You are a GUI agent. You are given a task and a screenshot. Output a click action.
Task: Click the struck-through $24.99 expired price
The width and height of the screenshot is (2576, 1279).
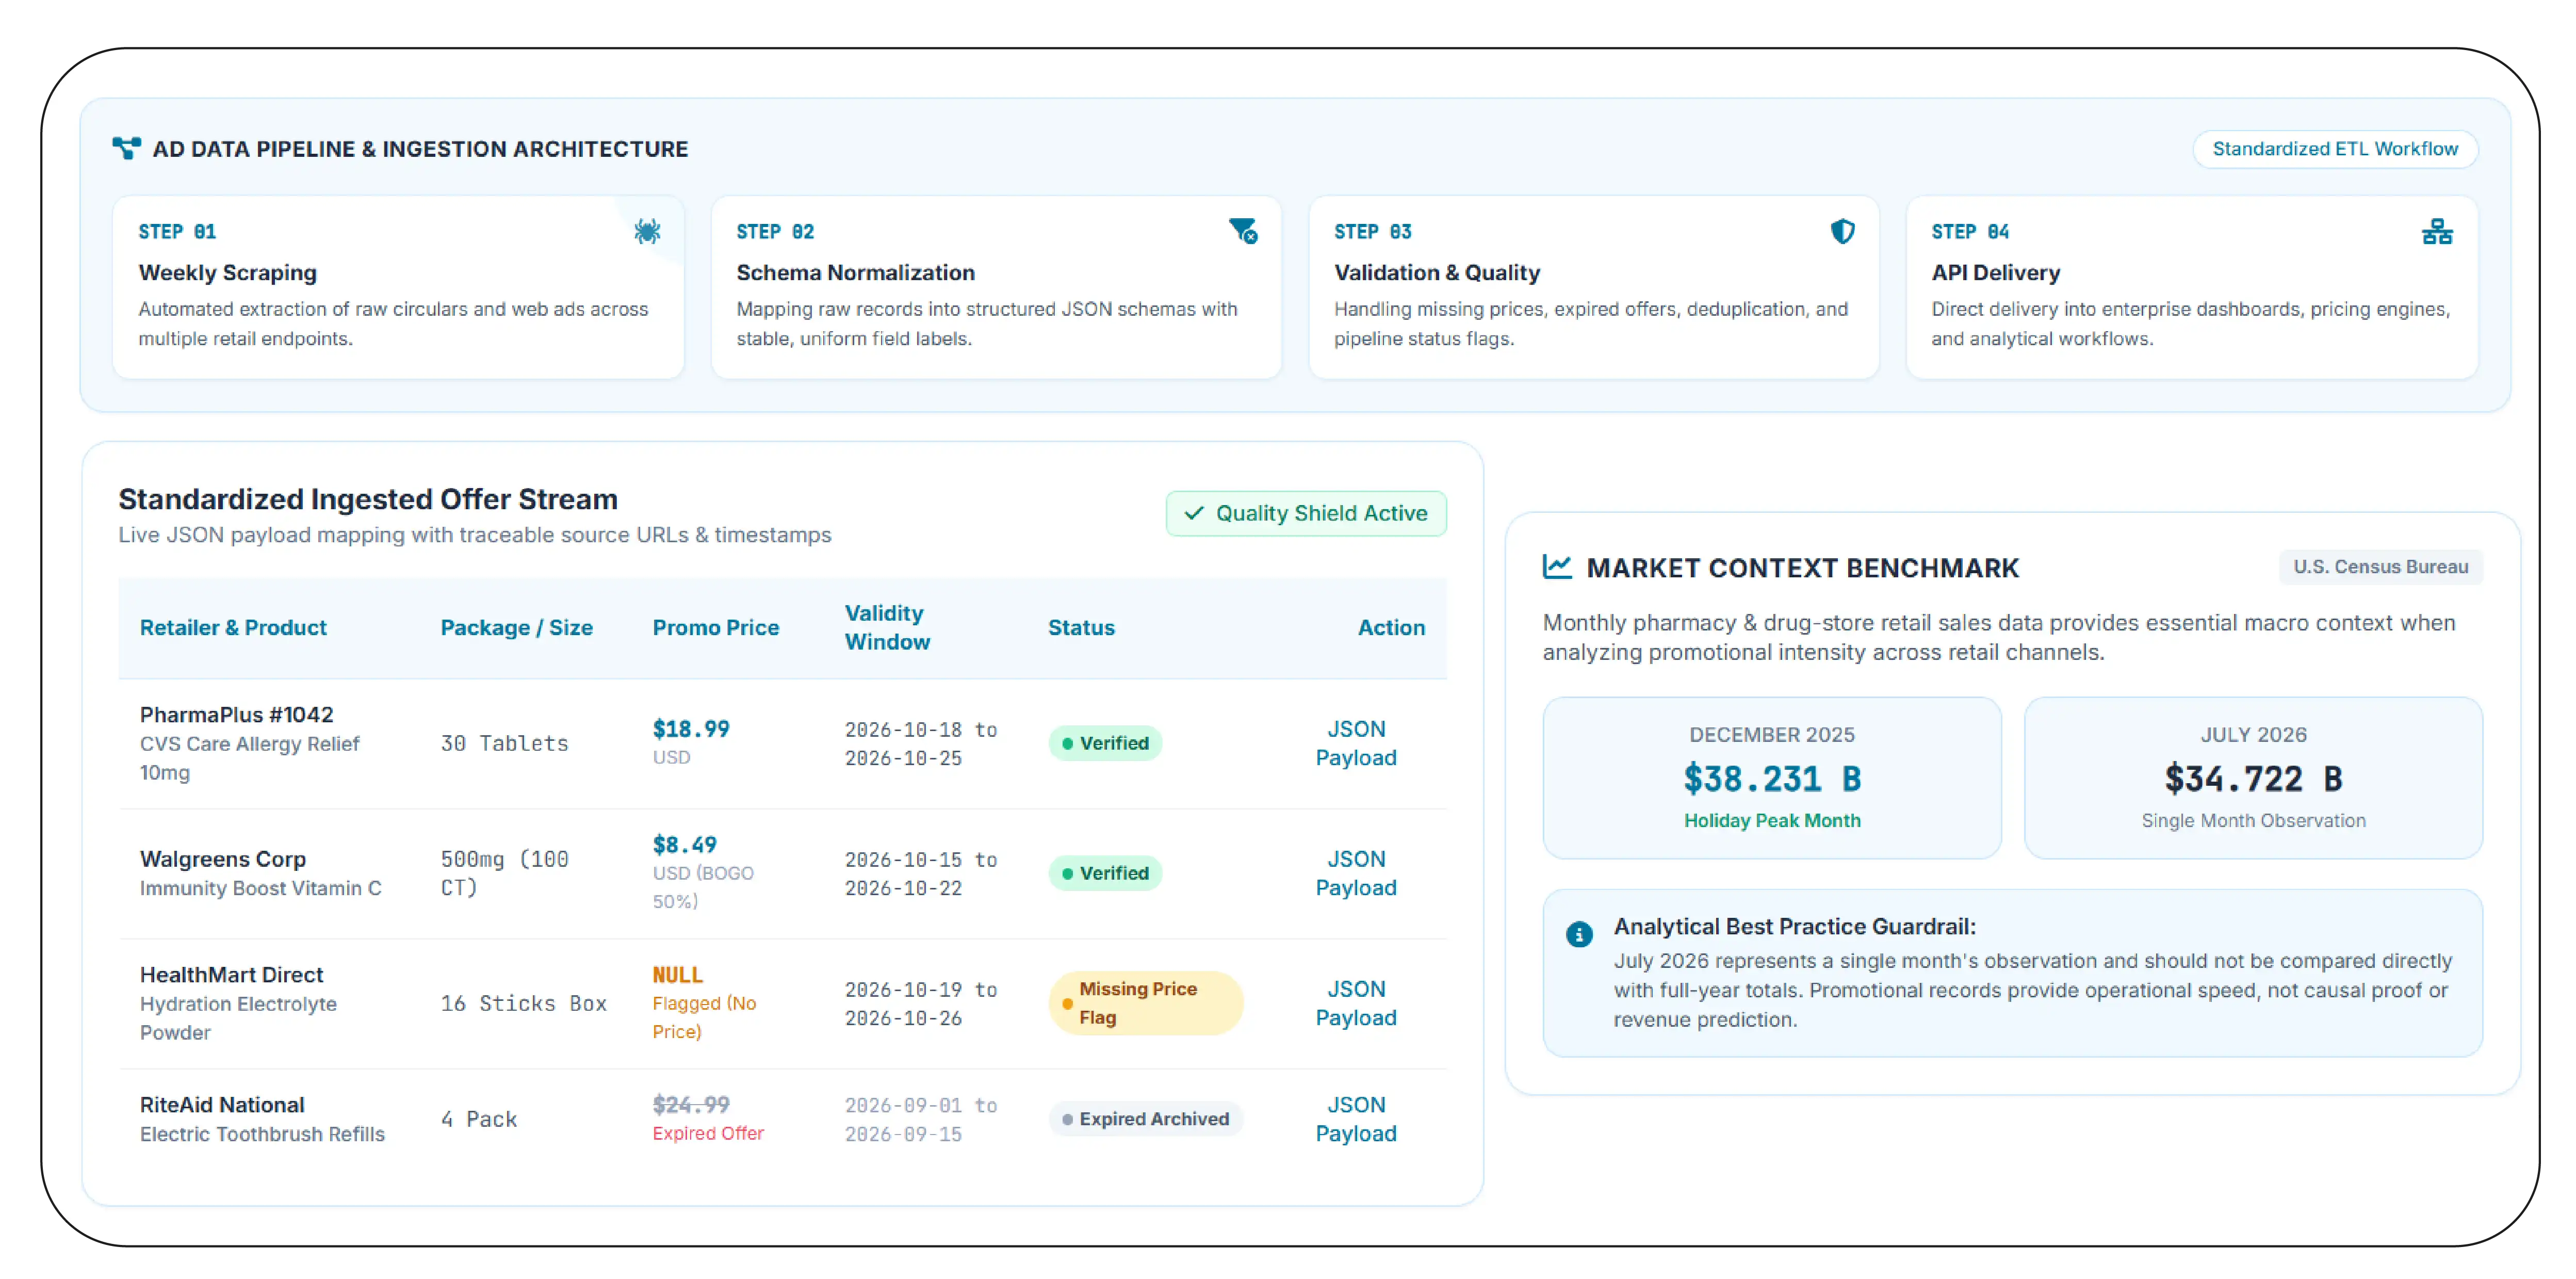click(690, 1104)
